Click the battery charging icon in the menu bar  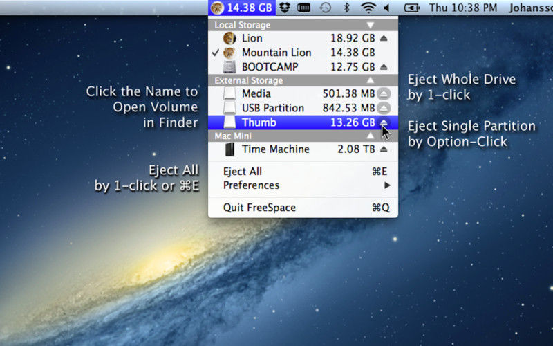pos(412,8)
